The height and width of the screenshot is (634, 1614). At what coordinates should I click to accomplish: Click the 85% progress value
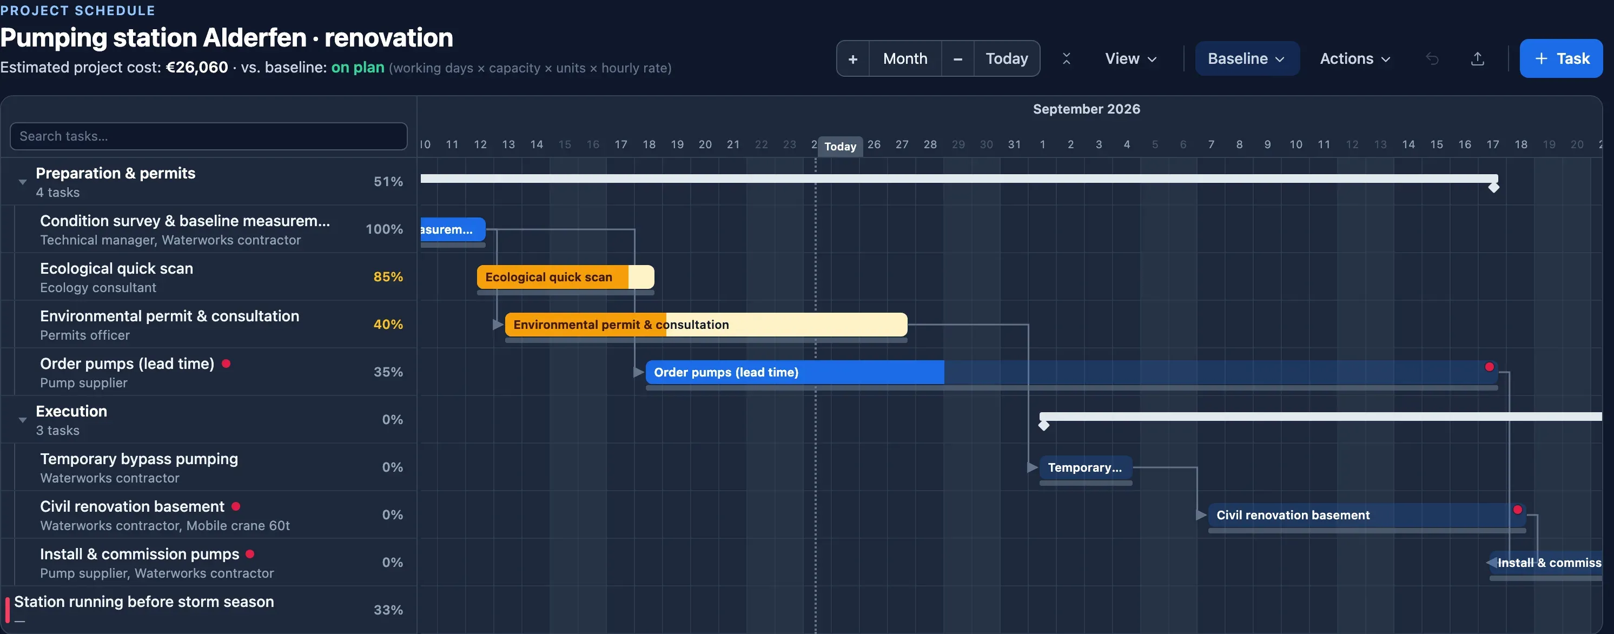click(x=388, y=277)
